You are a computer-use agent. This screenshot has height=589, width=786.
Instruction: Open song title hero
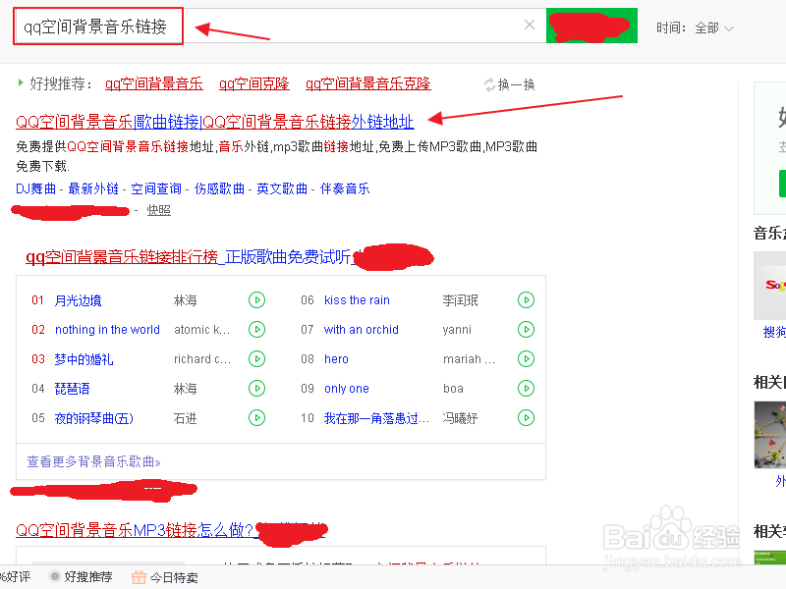point(336,359)
